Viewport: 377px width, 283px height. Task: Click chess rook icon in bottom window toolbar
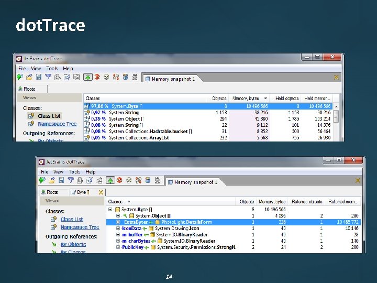tap(157, 180)
